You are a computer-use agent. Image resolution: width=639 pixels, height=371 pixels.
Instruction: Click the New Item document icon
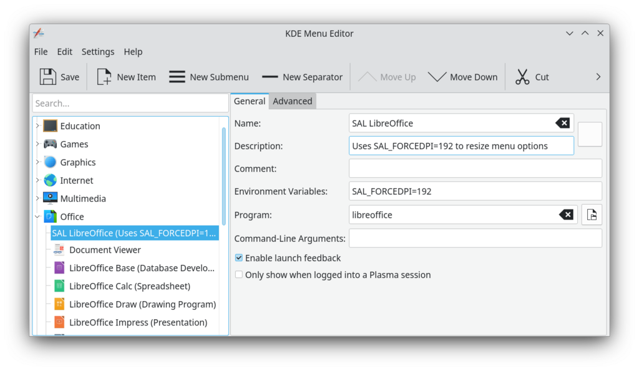pyautogui.click(x=104, y=77)
